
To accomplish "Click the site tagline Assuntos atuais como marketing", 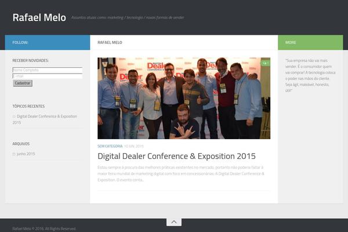I will coord(128,17).
